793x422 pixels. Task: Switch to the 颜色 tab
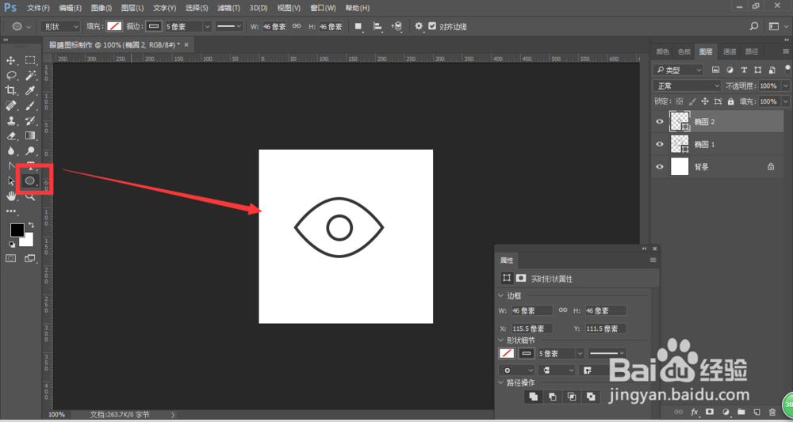tap(662, 51)
